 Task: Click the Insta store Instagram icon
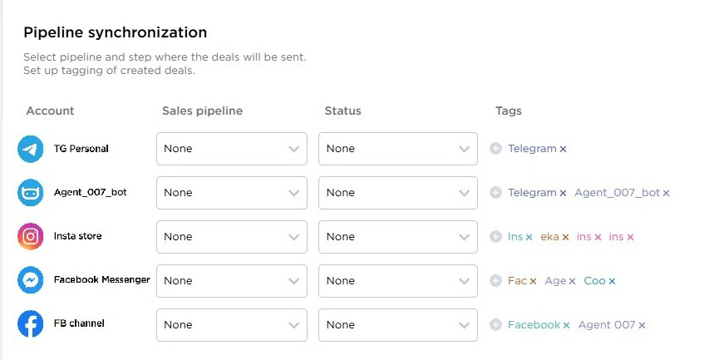[x=31, y=237]
